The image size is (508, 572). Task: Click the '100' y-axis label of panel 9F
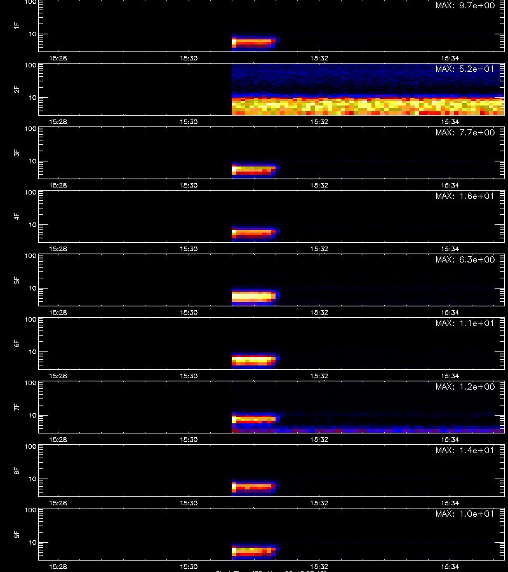tap(30, 510)
